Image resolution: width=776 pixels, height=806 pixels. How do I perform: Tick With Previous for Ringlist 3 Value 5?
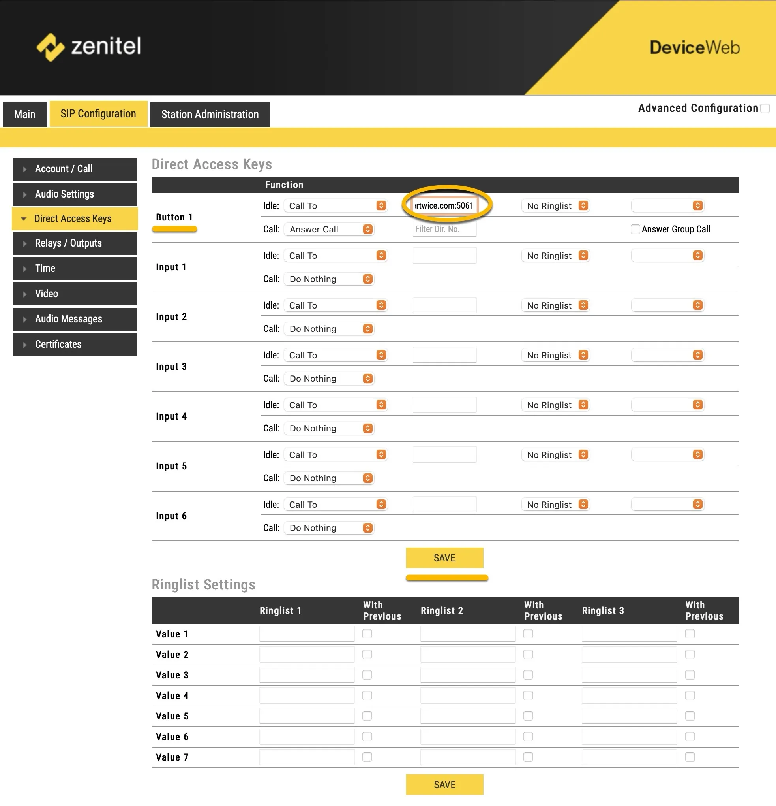[x=690, y=716]
